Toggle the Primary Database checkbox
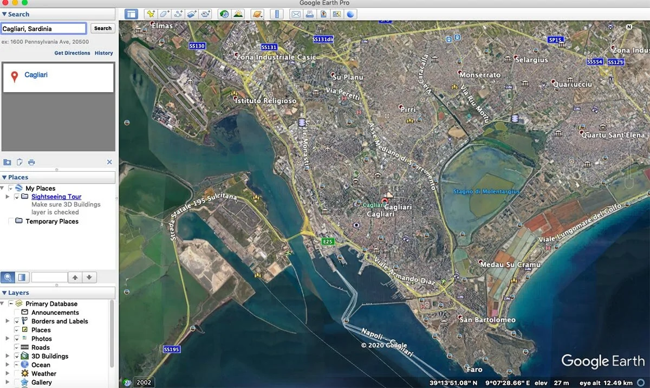The width and height of the screenshot is (650, 388). coord(11,303)
